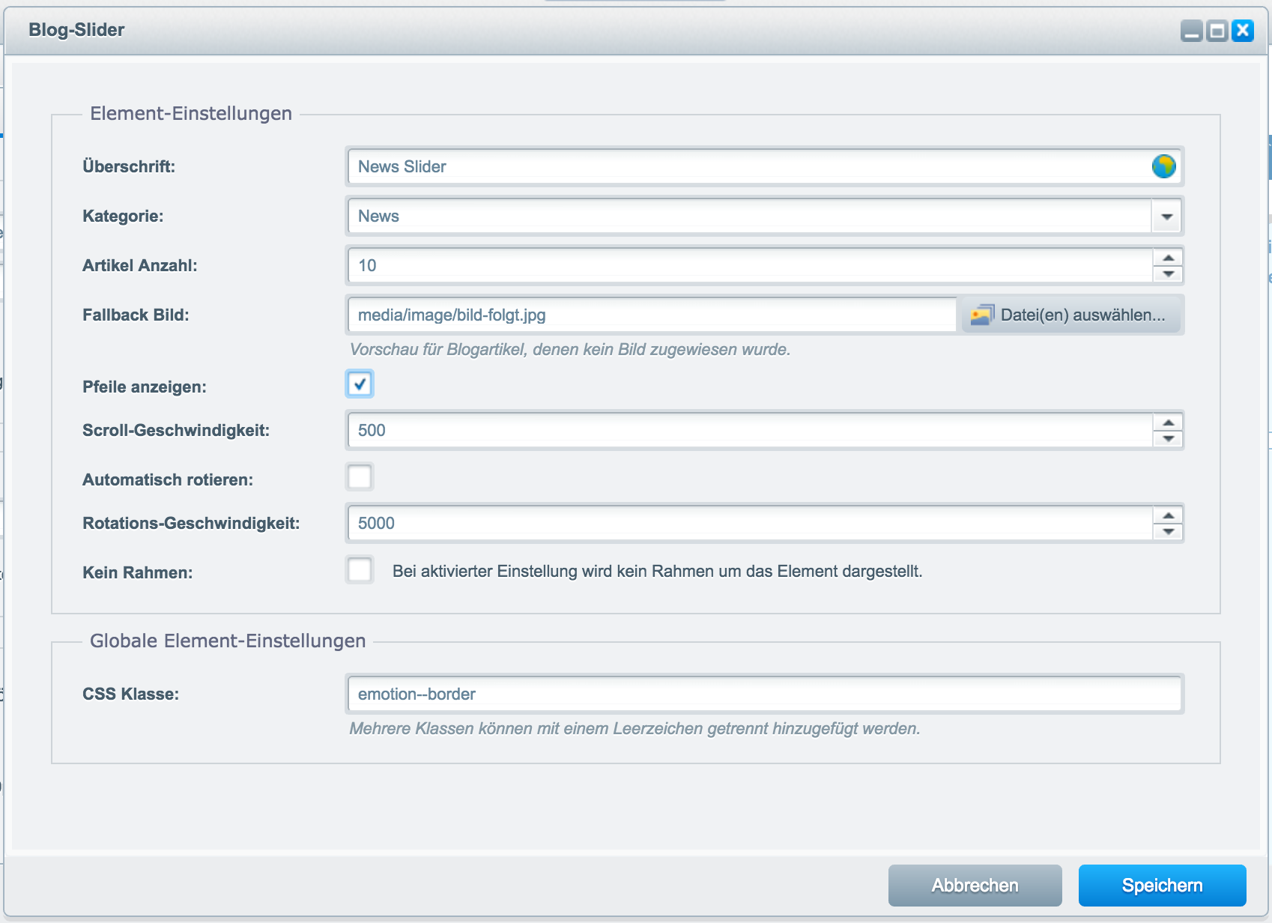Decrease Artikel Anzahl with down arrow
Screen dimensions: 1272x923
coord(1168,274)
